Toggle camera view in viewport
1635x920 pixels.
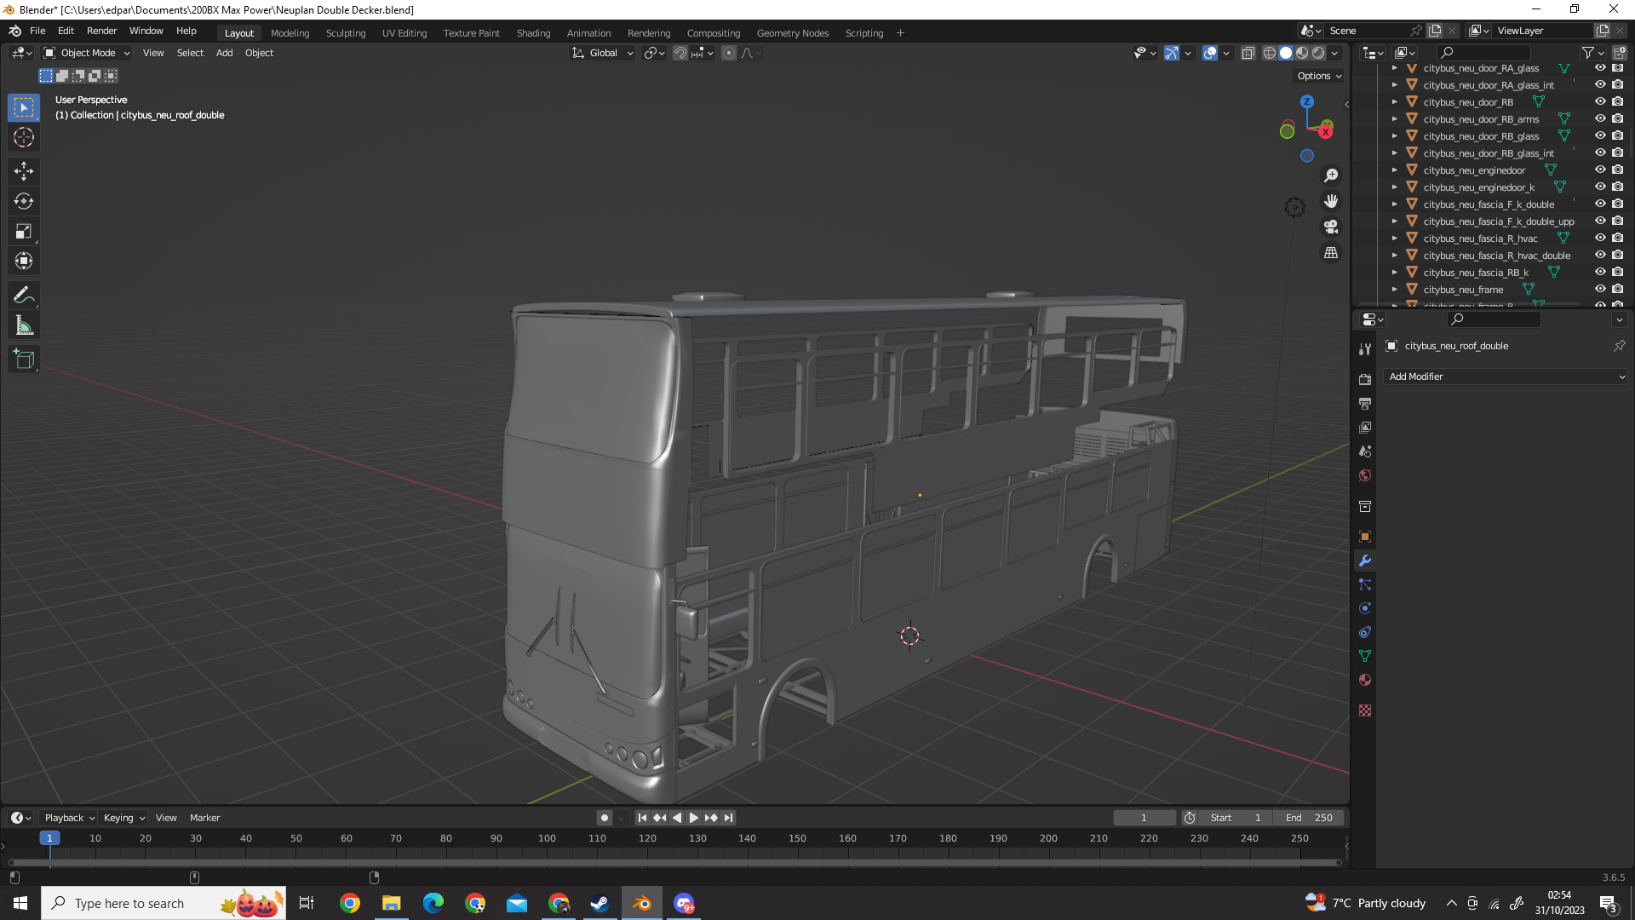pyautogui.click(x=1331, y=227)
